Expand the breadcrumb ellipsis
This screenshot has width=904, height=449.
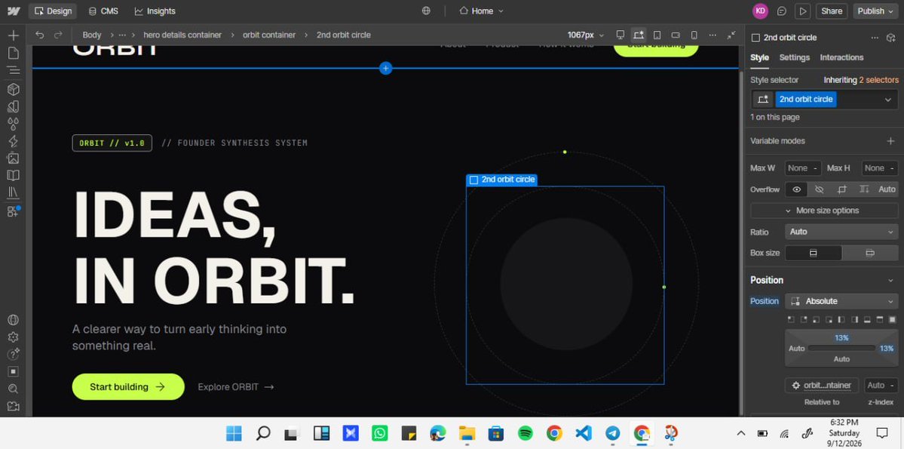(x=122, y=35)
